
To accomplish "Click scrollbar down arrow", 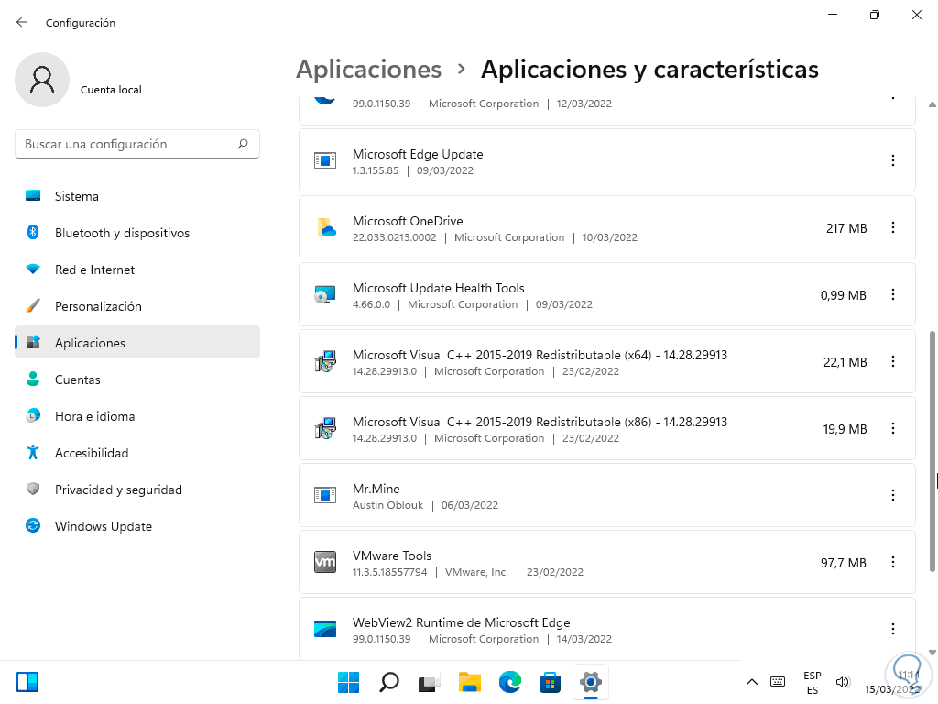I will point(932,653).
